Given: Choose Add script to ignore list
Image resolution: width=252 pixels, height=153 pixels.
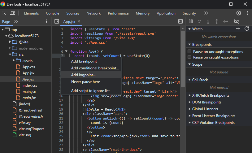Looking at the screenshot, I should 91,91.
